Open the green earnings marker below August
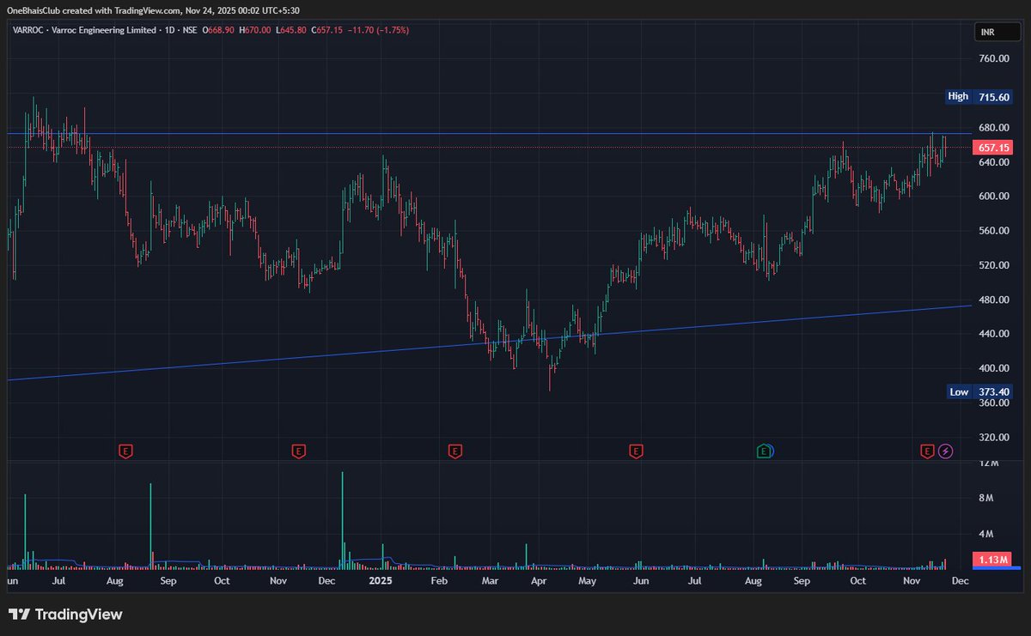The image size is (1031, 636). click(x=764, y=450)
